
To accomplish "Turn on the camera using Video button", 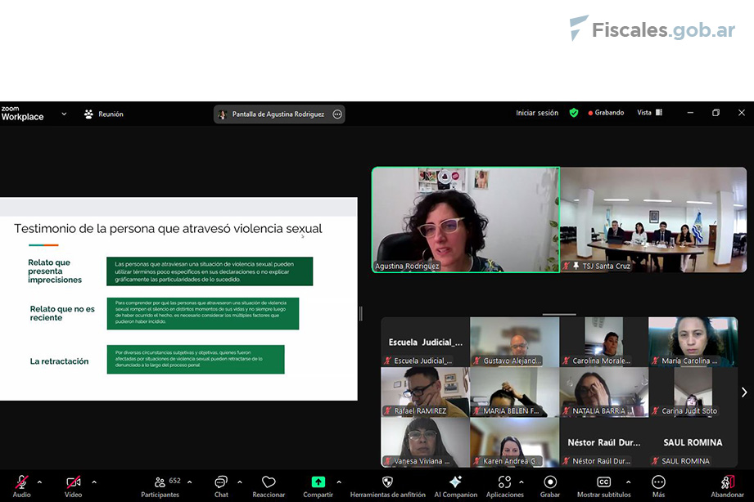I will 74,482.
